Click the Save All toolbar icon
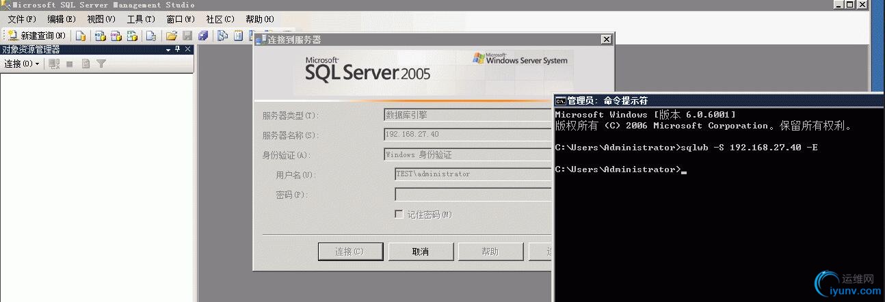This screenshot has width=885, height=302. click(203, 36)
